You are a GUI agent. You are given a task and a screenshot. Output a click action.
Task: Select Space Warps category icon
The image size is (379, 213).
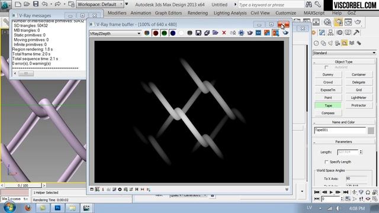[352, 43]
